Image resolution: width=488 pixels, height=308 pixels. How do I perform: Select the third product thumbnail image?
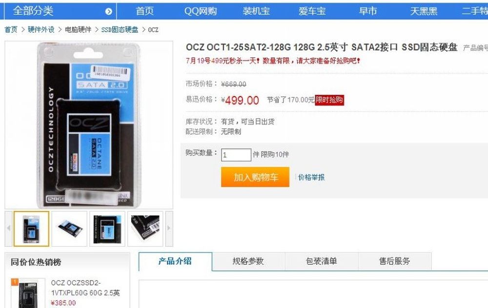[107, 228]
